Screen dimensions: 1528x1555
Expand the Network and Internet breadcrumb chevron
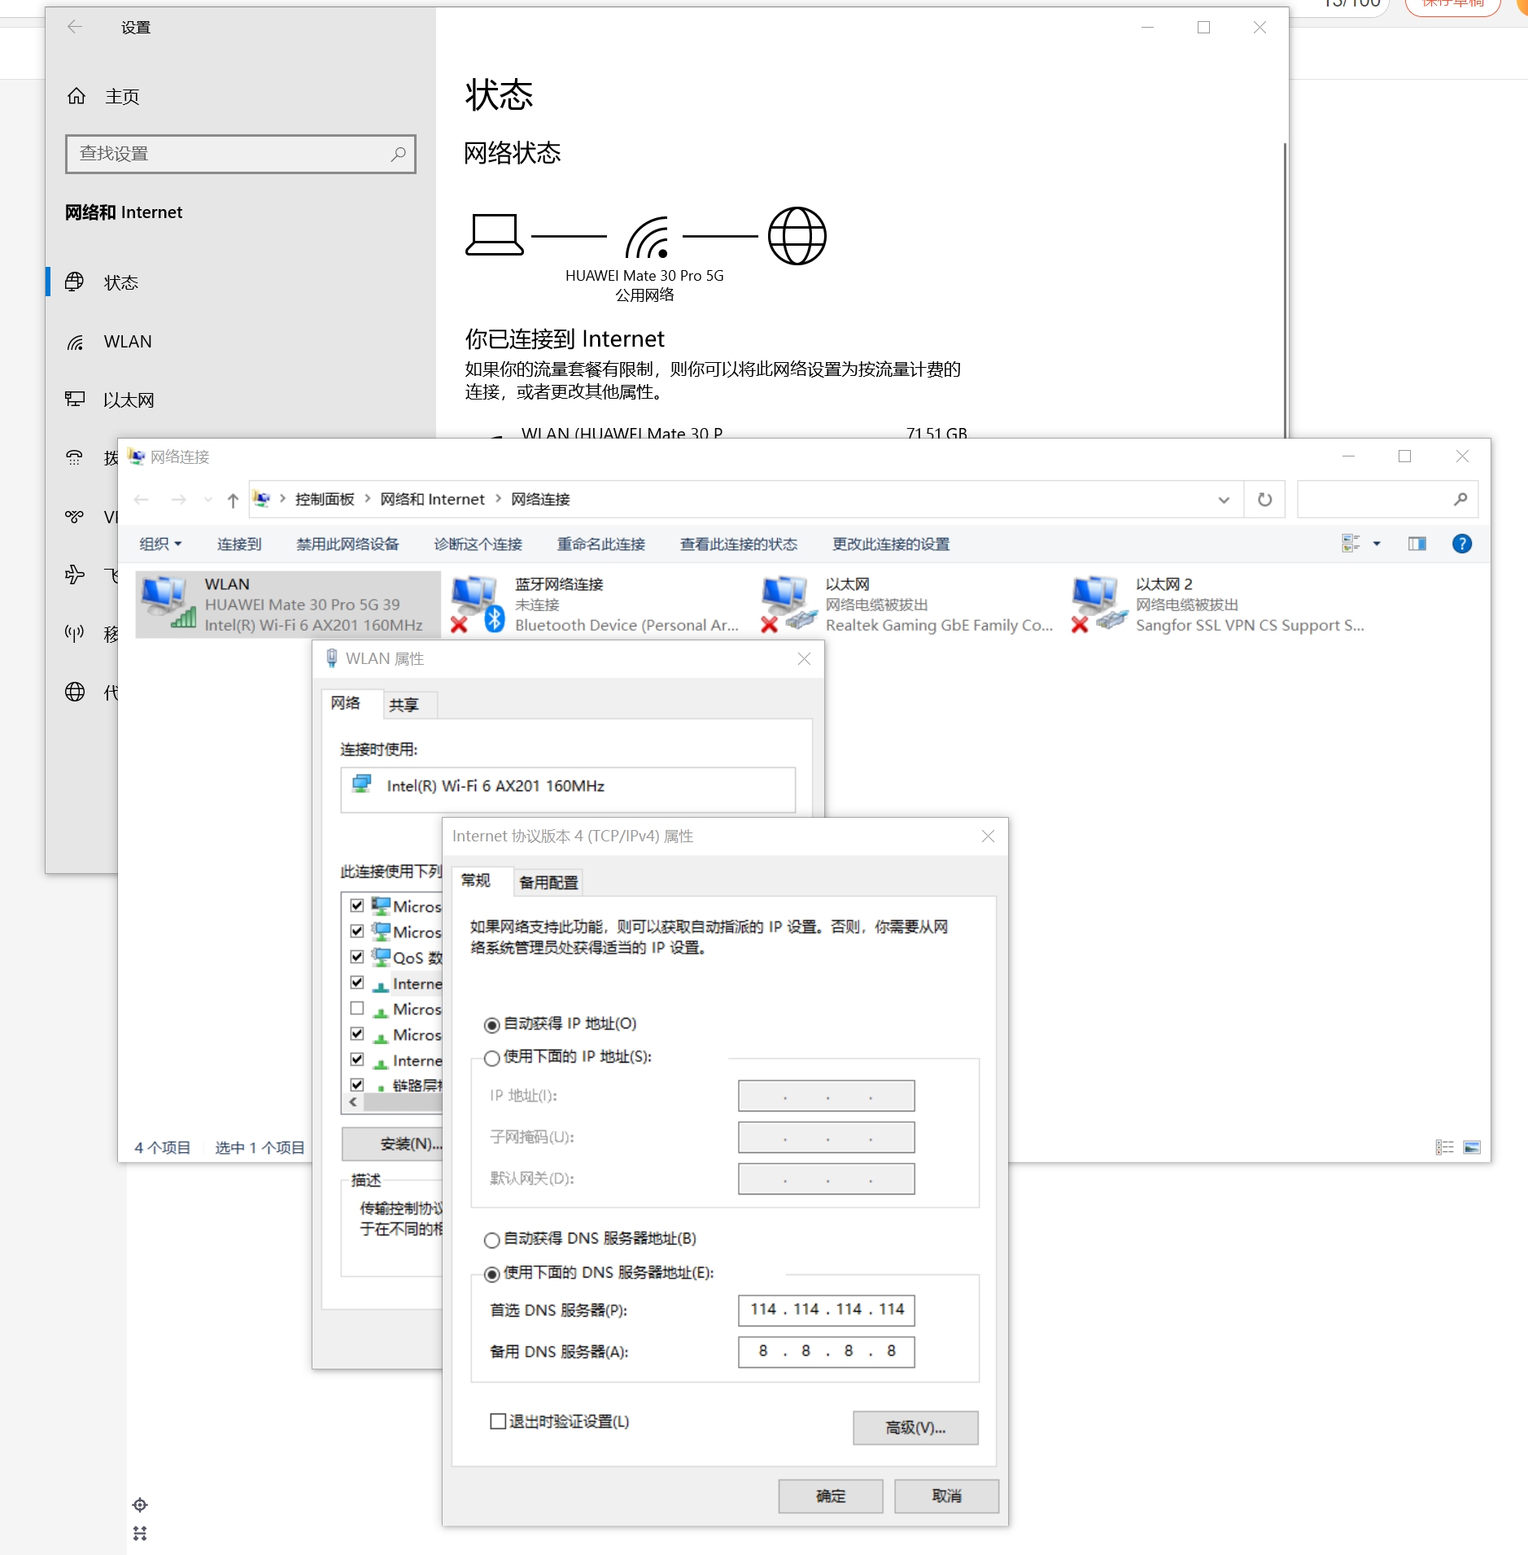click(x=498, y=498)
